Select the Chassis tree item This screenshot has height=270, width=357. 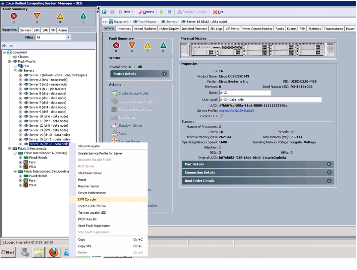[x=23, y=57]
